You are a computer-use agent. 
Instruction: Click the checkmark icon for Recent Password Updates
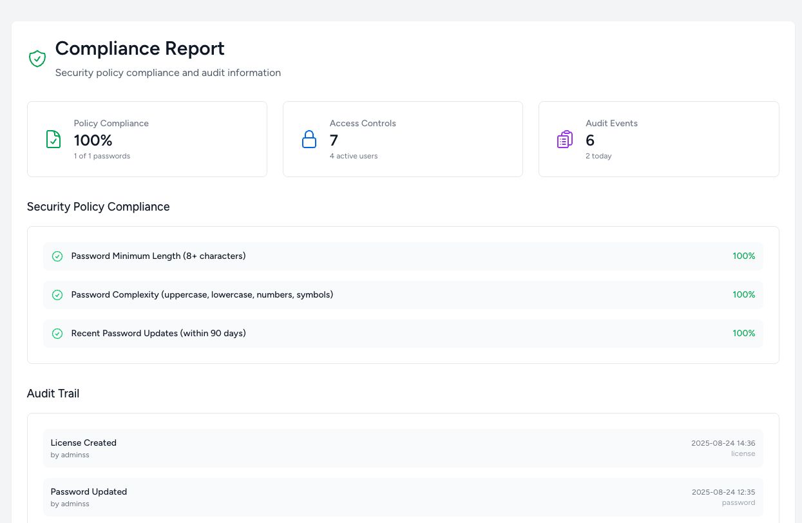click(57, 334)
